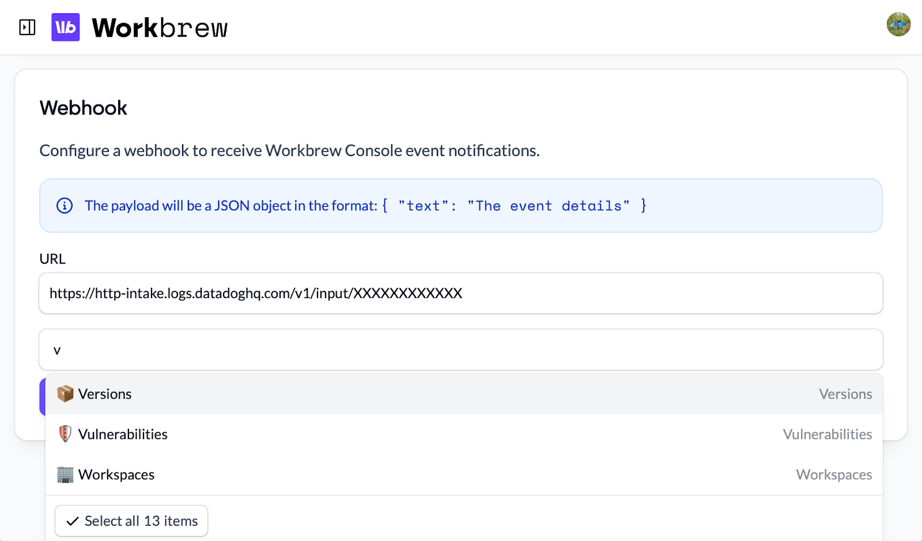
Task: Click the gray 'Workspaces' category label at right
Action: click(x=834, y=475)
